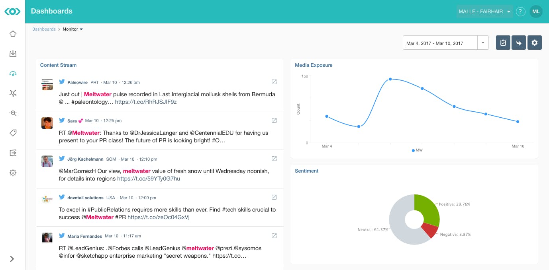Toggle the MW series legend item

[417, 150]
